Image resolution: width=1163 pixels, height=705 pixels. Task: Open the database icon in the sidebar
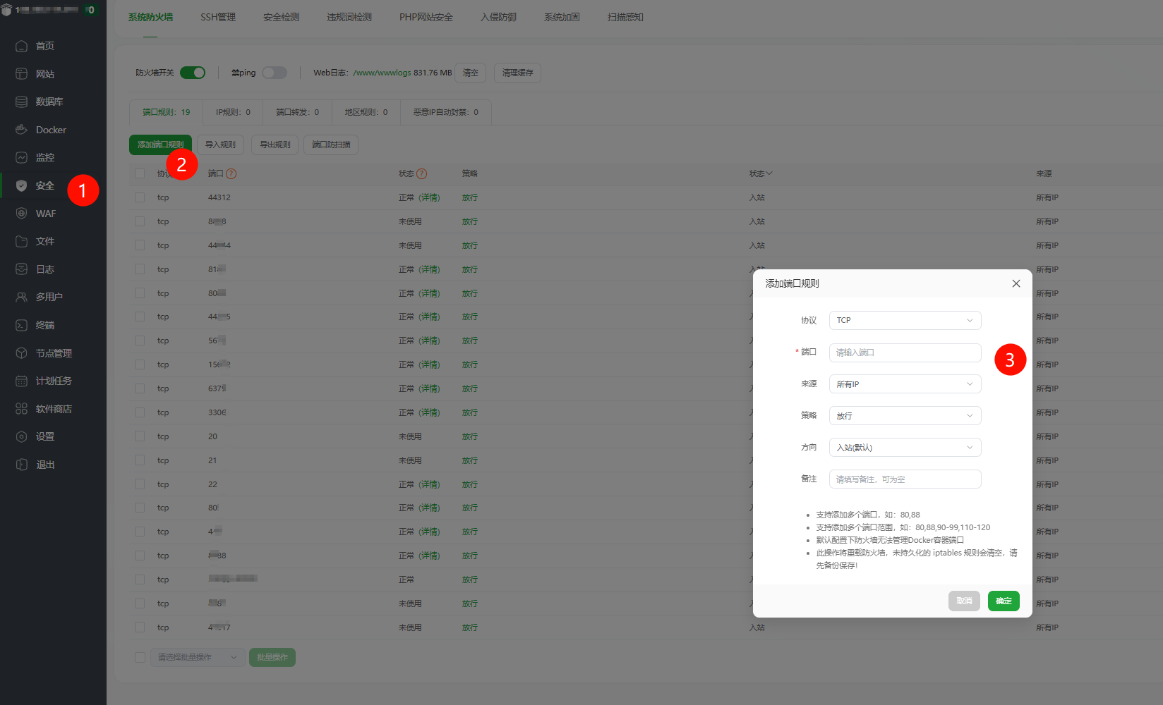click(22, 102)
